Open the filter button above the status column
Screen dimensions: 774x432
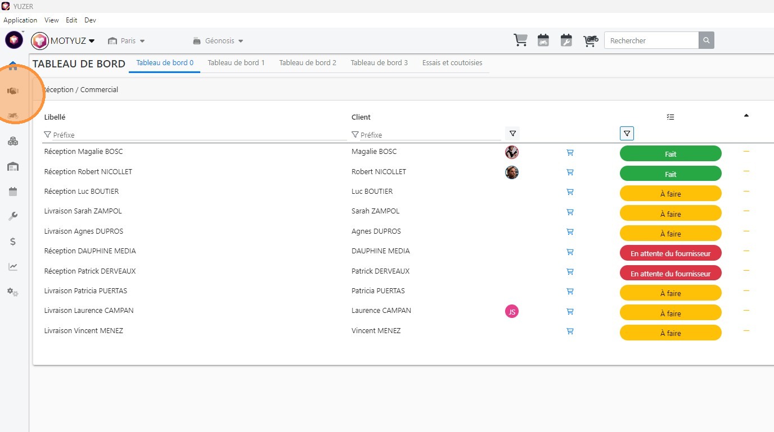click(627, 134)
